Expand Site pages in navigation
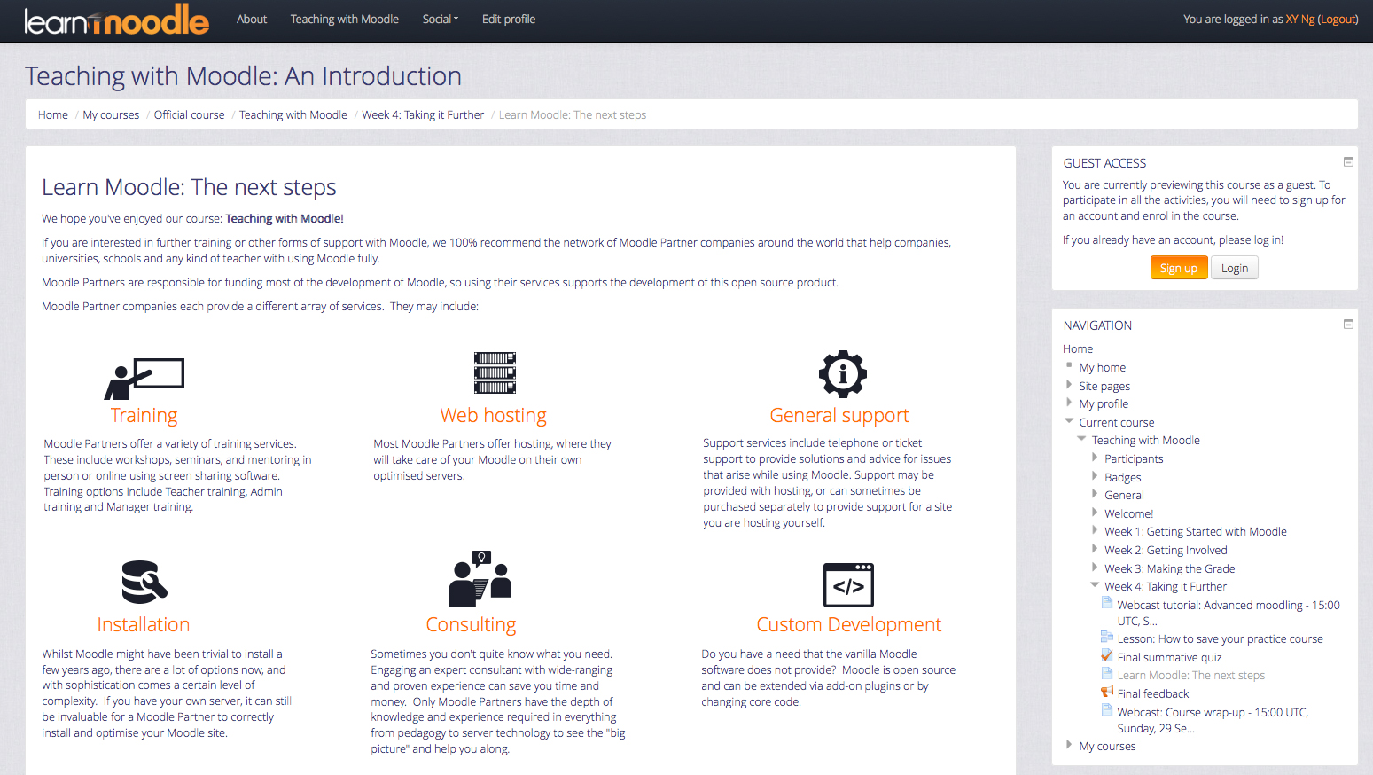The image size is (1373, 775). pyautogui.click(x=1069, y=385)
